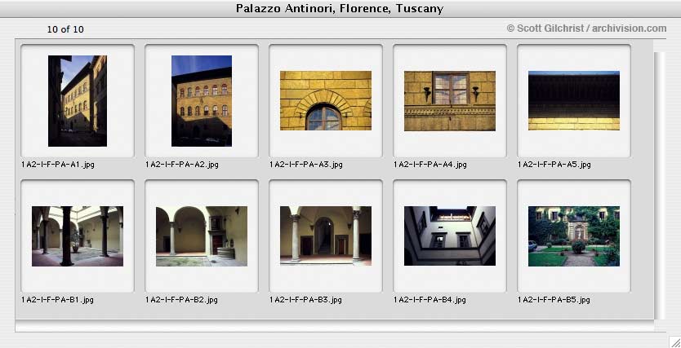Click filename label 1A2-I-F-PA-A1.jpg

coord(57,165)
